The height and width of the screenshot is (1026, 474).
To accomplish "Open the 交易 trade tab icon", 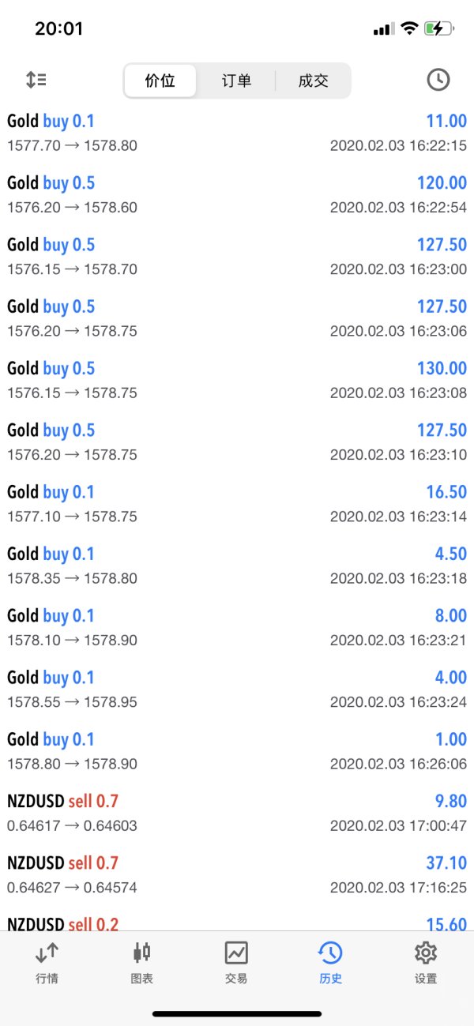I will [x=236, y=953].
